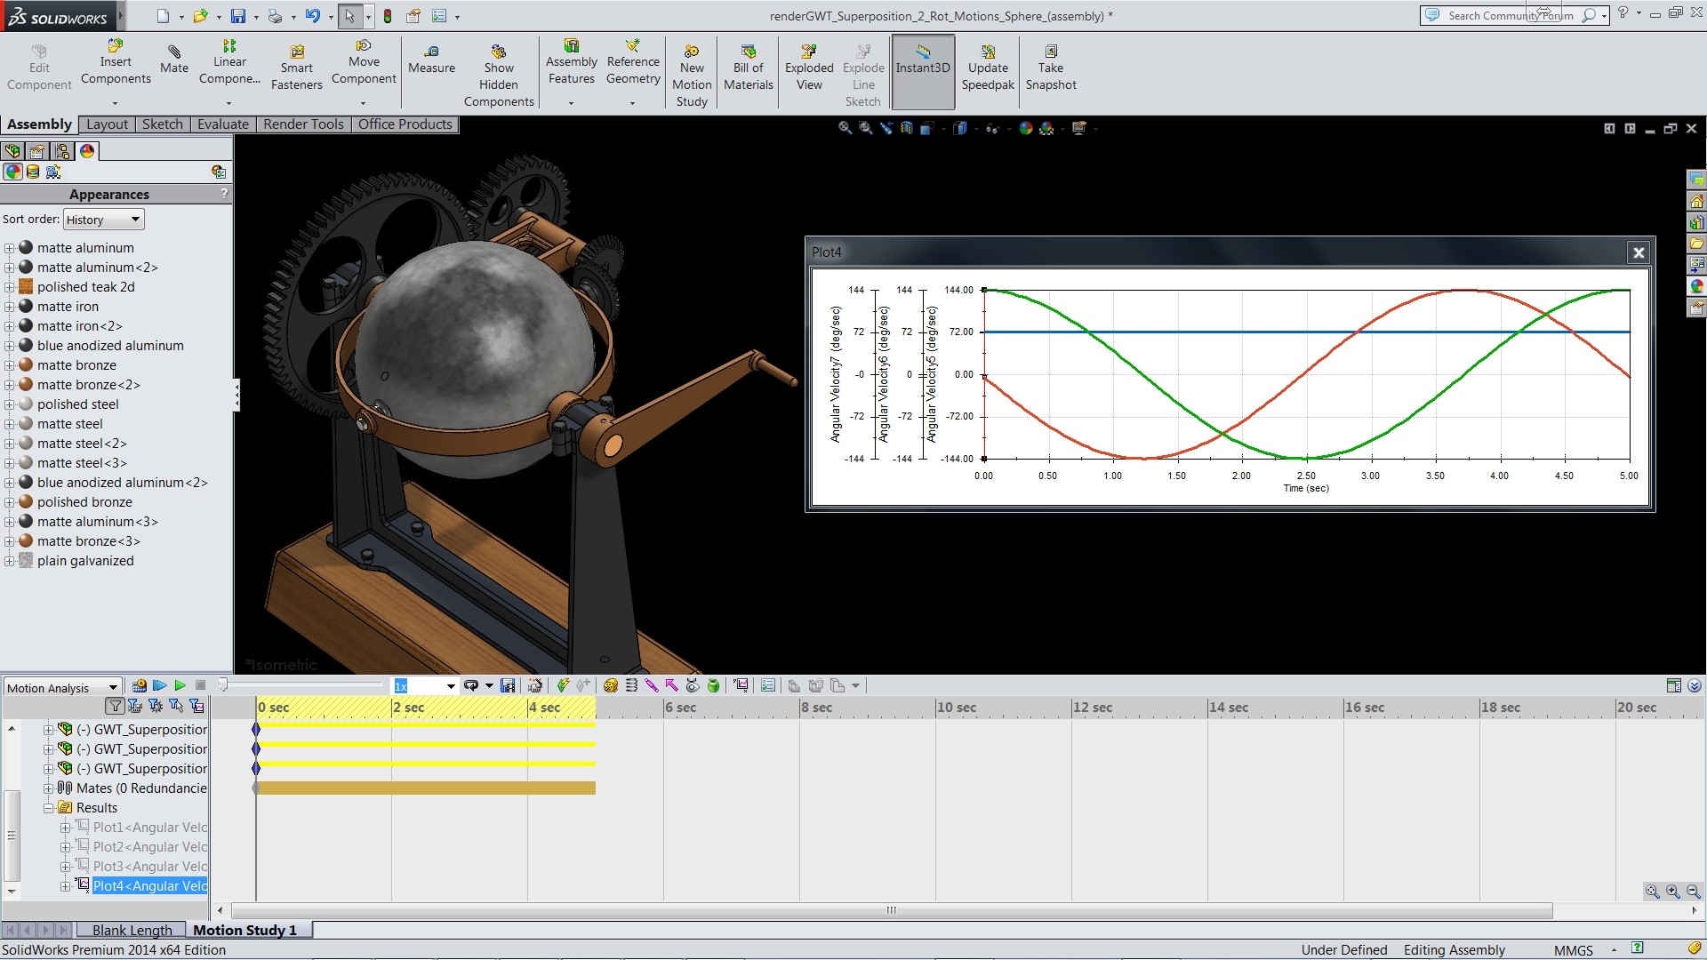
Task: Click the Gravity icon in MotionManager toolbar
Action: point(713,685)
